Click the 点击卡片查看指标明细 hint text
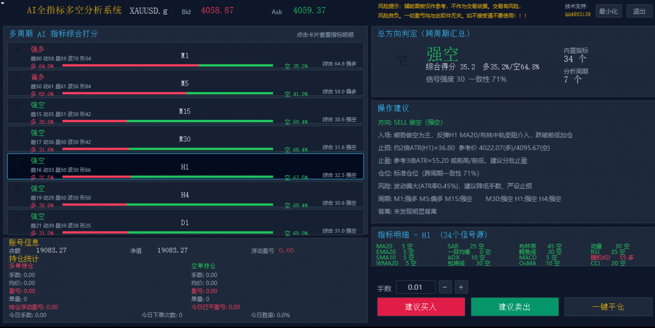Screen dimensions: 655x328 click(325, 34)
